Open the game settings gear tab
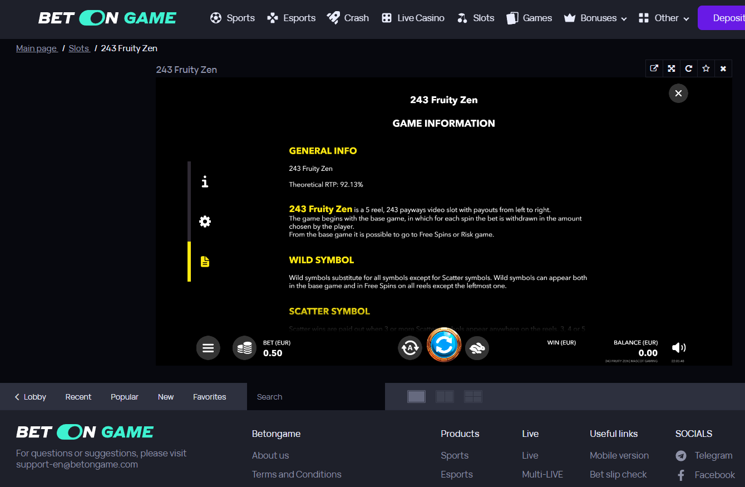 [205, 222]
